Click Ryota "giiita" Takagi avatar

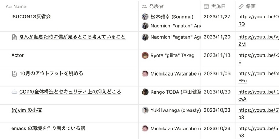coord(145,55)
